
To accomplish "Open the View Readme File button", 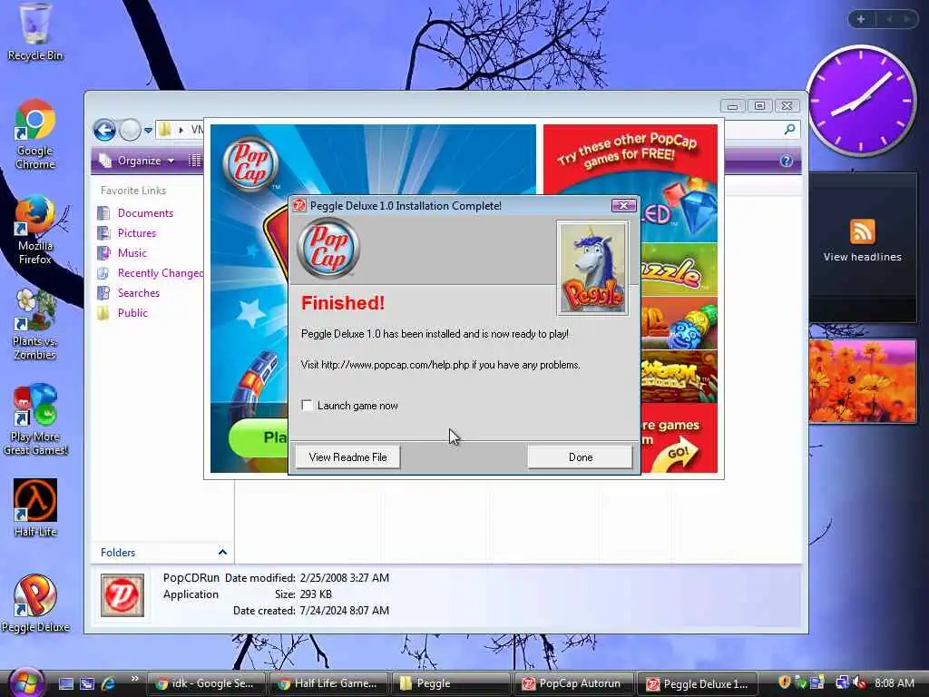I will point(347,457).
